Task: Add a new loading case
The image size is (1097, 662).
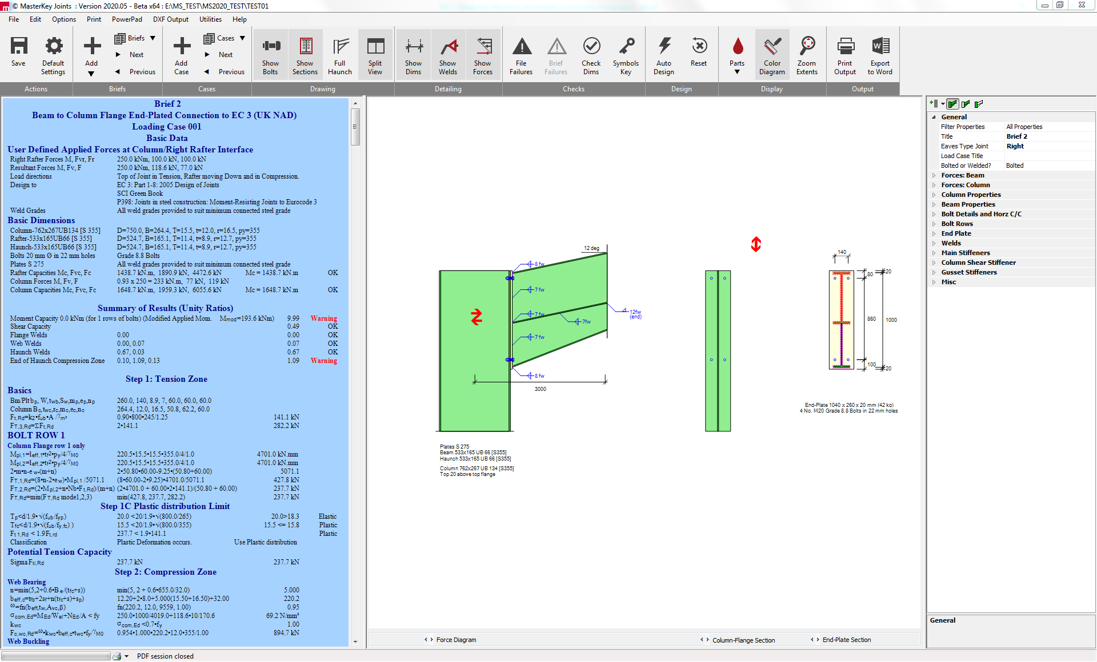Action: point(181,55)
